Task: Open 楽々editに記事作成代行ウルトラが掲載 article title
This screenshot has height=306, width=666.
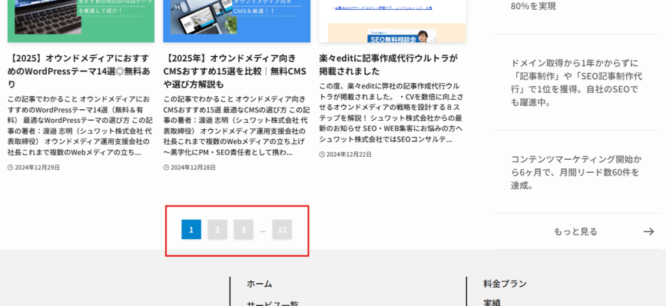Action: 389,64
